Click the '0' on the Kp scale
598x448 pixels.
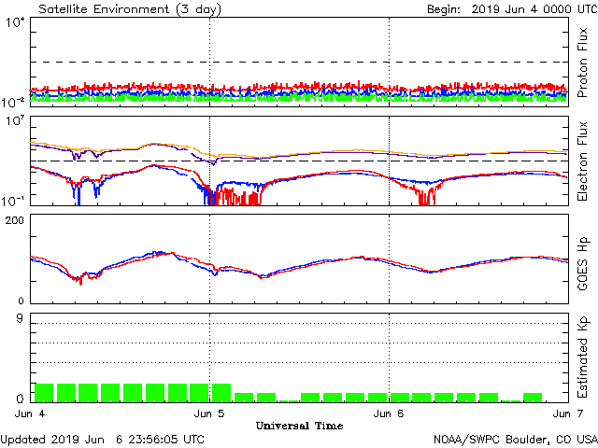coord(21,399)
